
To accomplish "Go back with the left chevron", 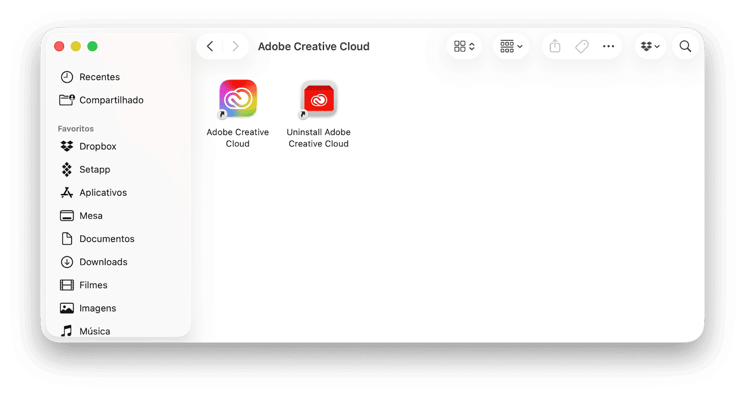I will (x=210, y=46).
